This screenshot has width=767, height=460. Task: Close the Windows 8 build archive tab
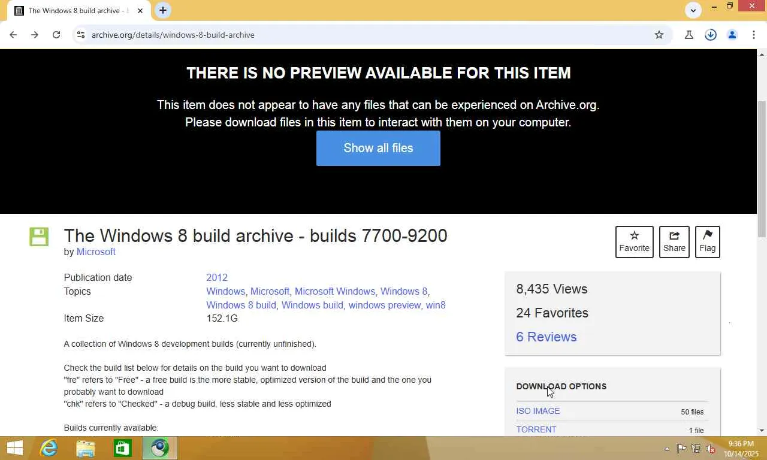[140, 11]
